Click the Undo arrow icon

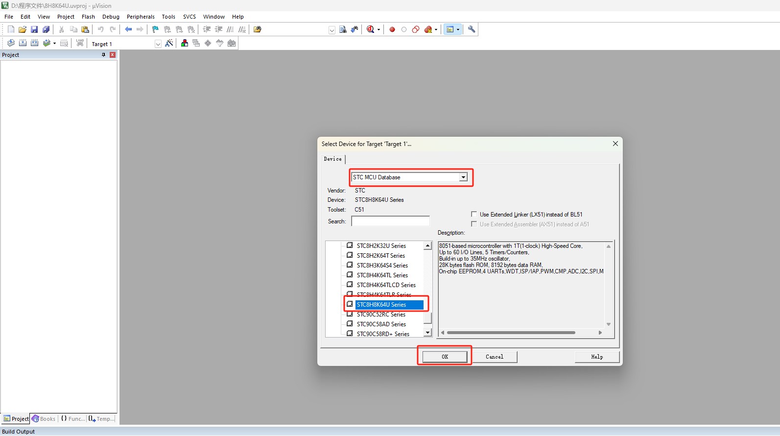tap(101, 29)
